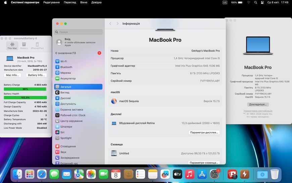The height and width of the screenshot is (183, 292).
Task: Open the Apple menu
Action: click(x=5, y=2)
